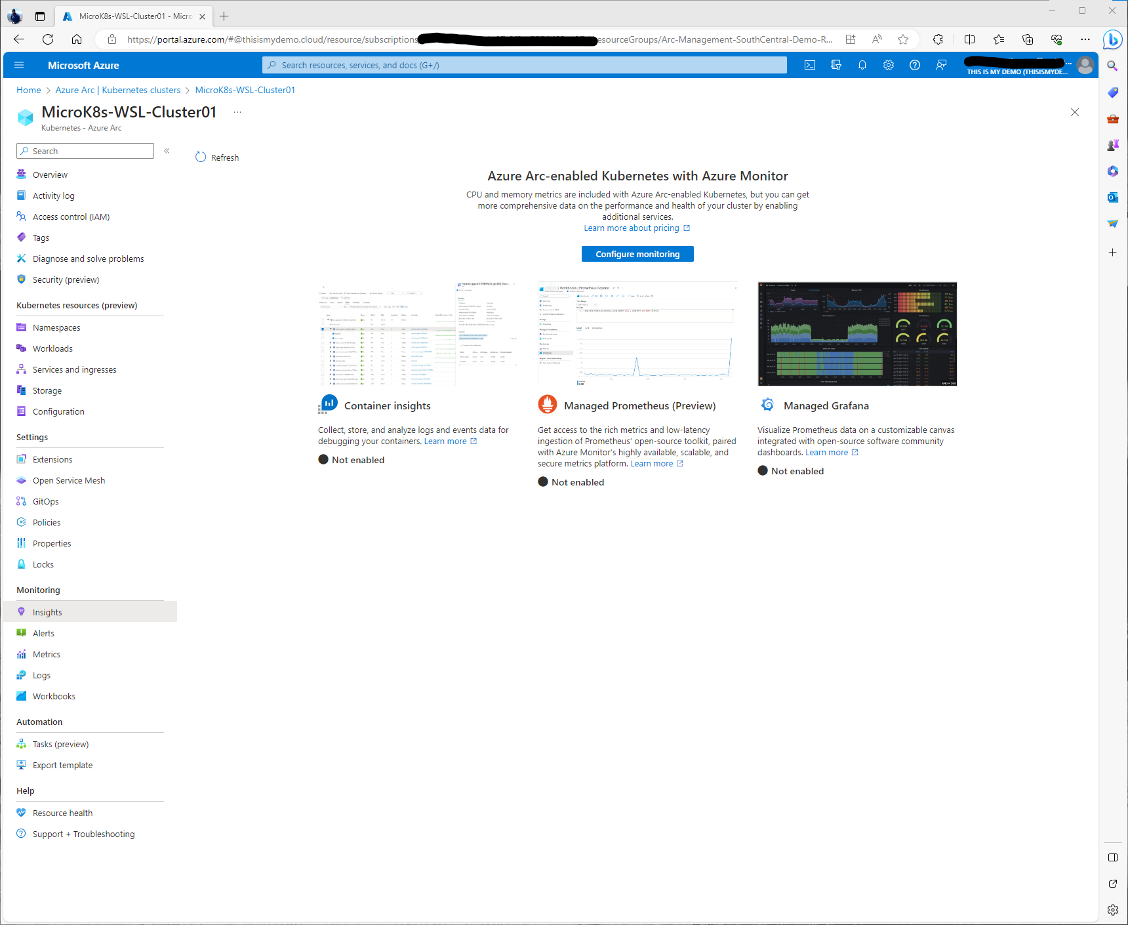Select GitOps in the Settings section
1128x925 pixels.
click(45, 501)
